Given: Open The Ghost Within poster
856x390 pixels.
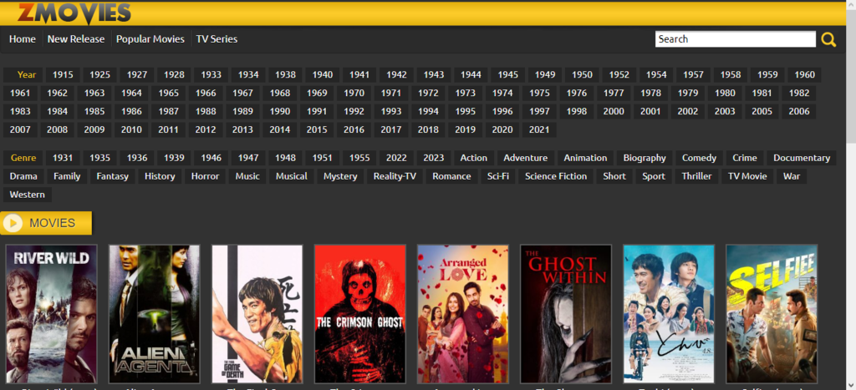Looking at the screenshot, I should click(566, 314).
